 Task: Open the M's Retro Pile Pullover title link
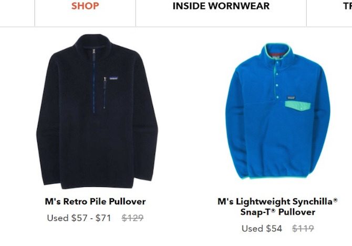[95, 202]
